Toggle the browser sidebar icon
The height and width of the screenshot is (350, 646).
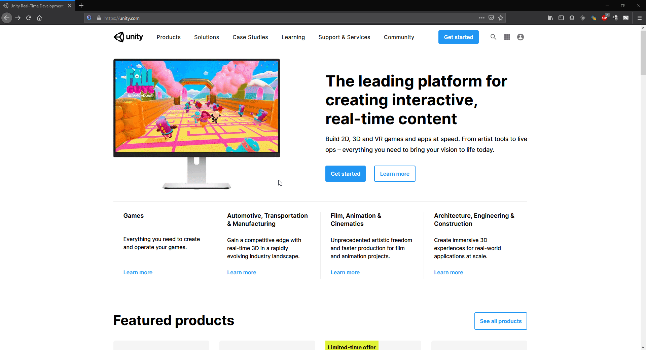[561, 18]
